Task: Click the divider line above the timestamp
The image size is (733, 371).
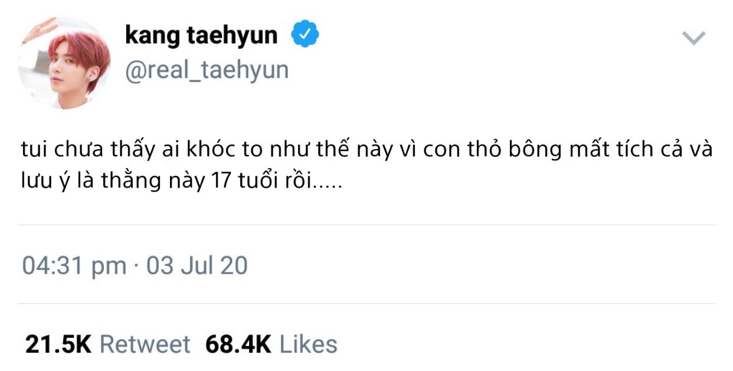Action: (x=366, y=225)
